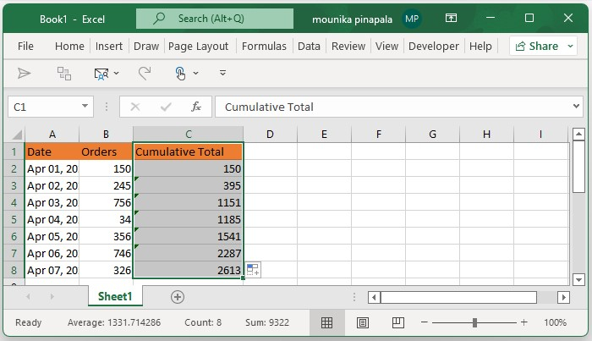Switch to Page Break Preview view
This screenshot has width=592, height=341.
coord(397,322)
